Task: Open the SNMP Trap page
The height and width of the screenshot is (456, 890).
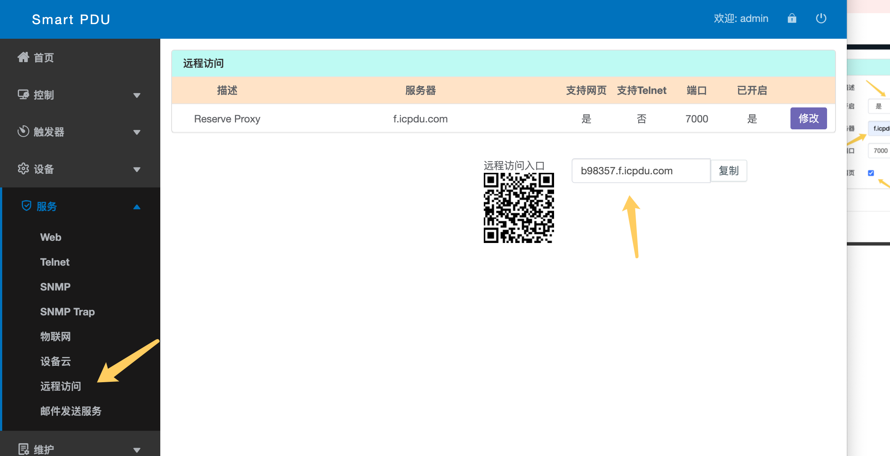Action: click(x=67, y=312)
